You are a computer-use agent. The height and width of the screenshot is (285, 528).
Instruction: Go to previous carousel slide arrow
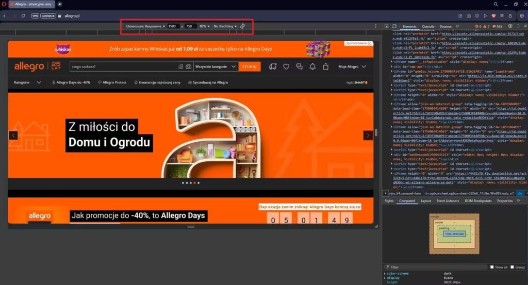click(x=13, y=135)
